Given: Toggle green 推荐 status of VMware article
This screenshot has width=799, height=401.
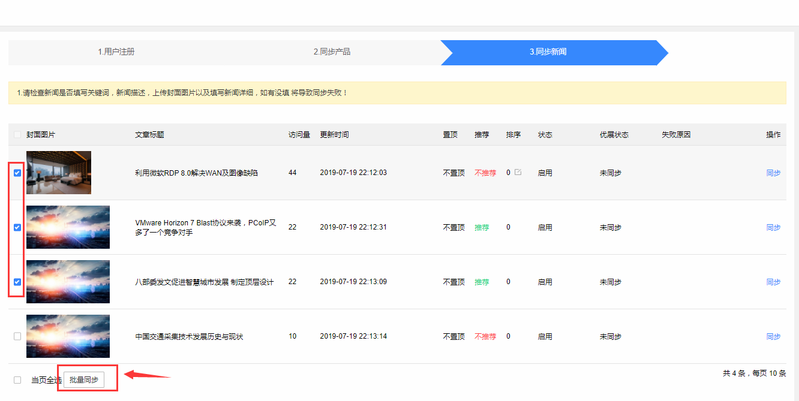Looking at the screenshot, I should 482,227.
